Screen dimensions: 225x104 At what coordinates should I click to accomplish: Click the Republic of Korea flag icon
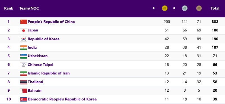click(23, 39)
